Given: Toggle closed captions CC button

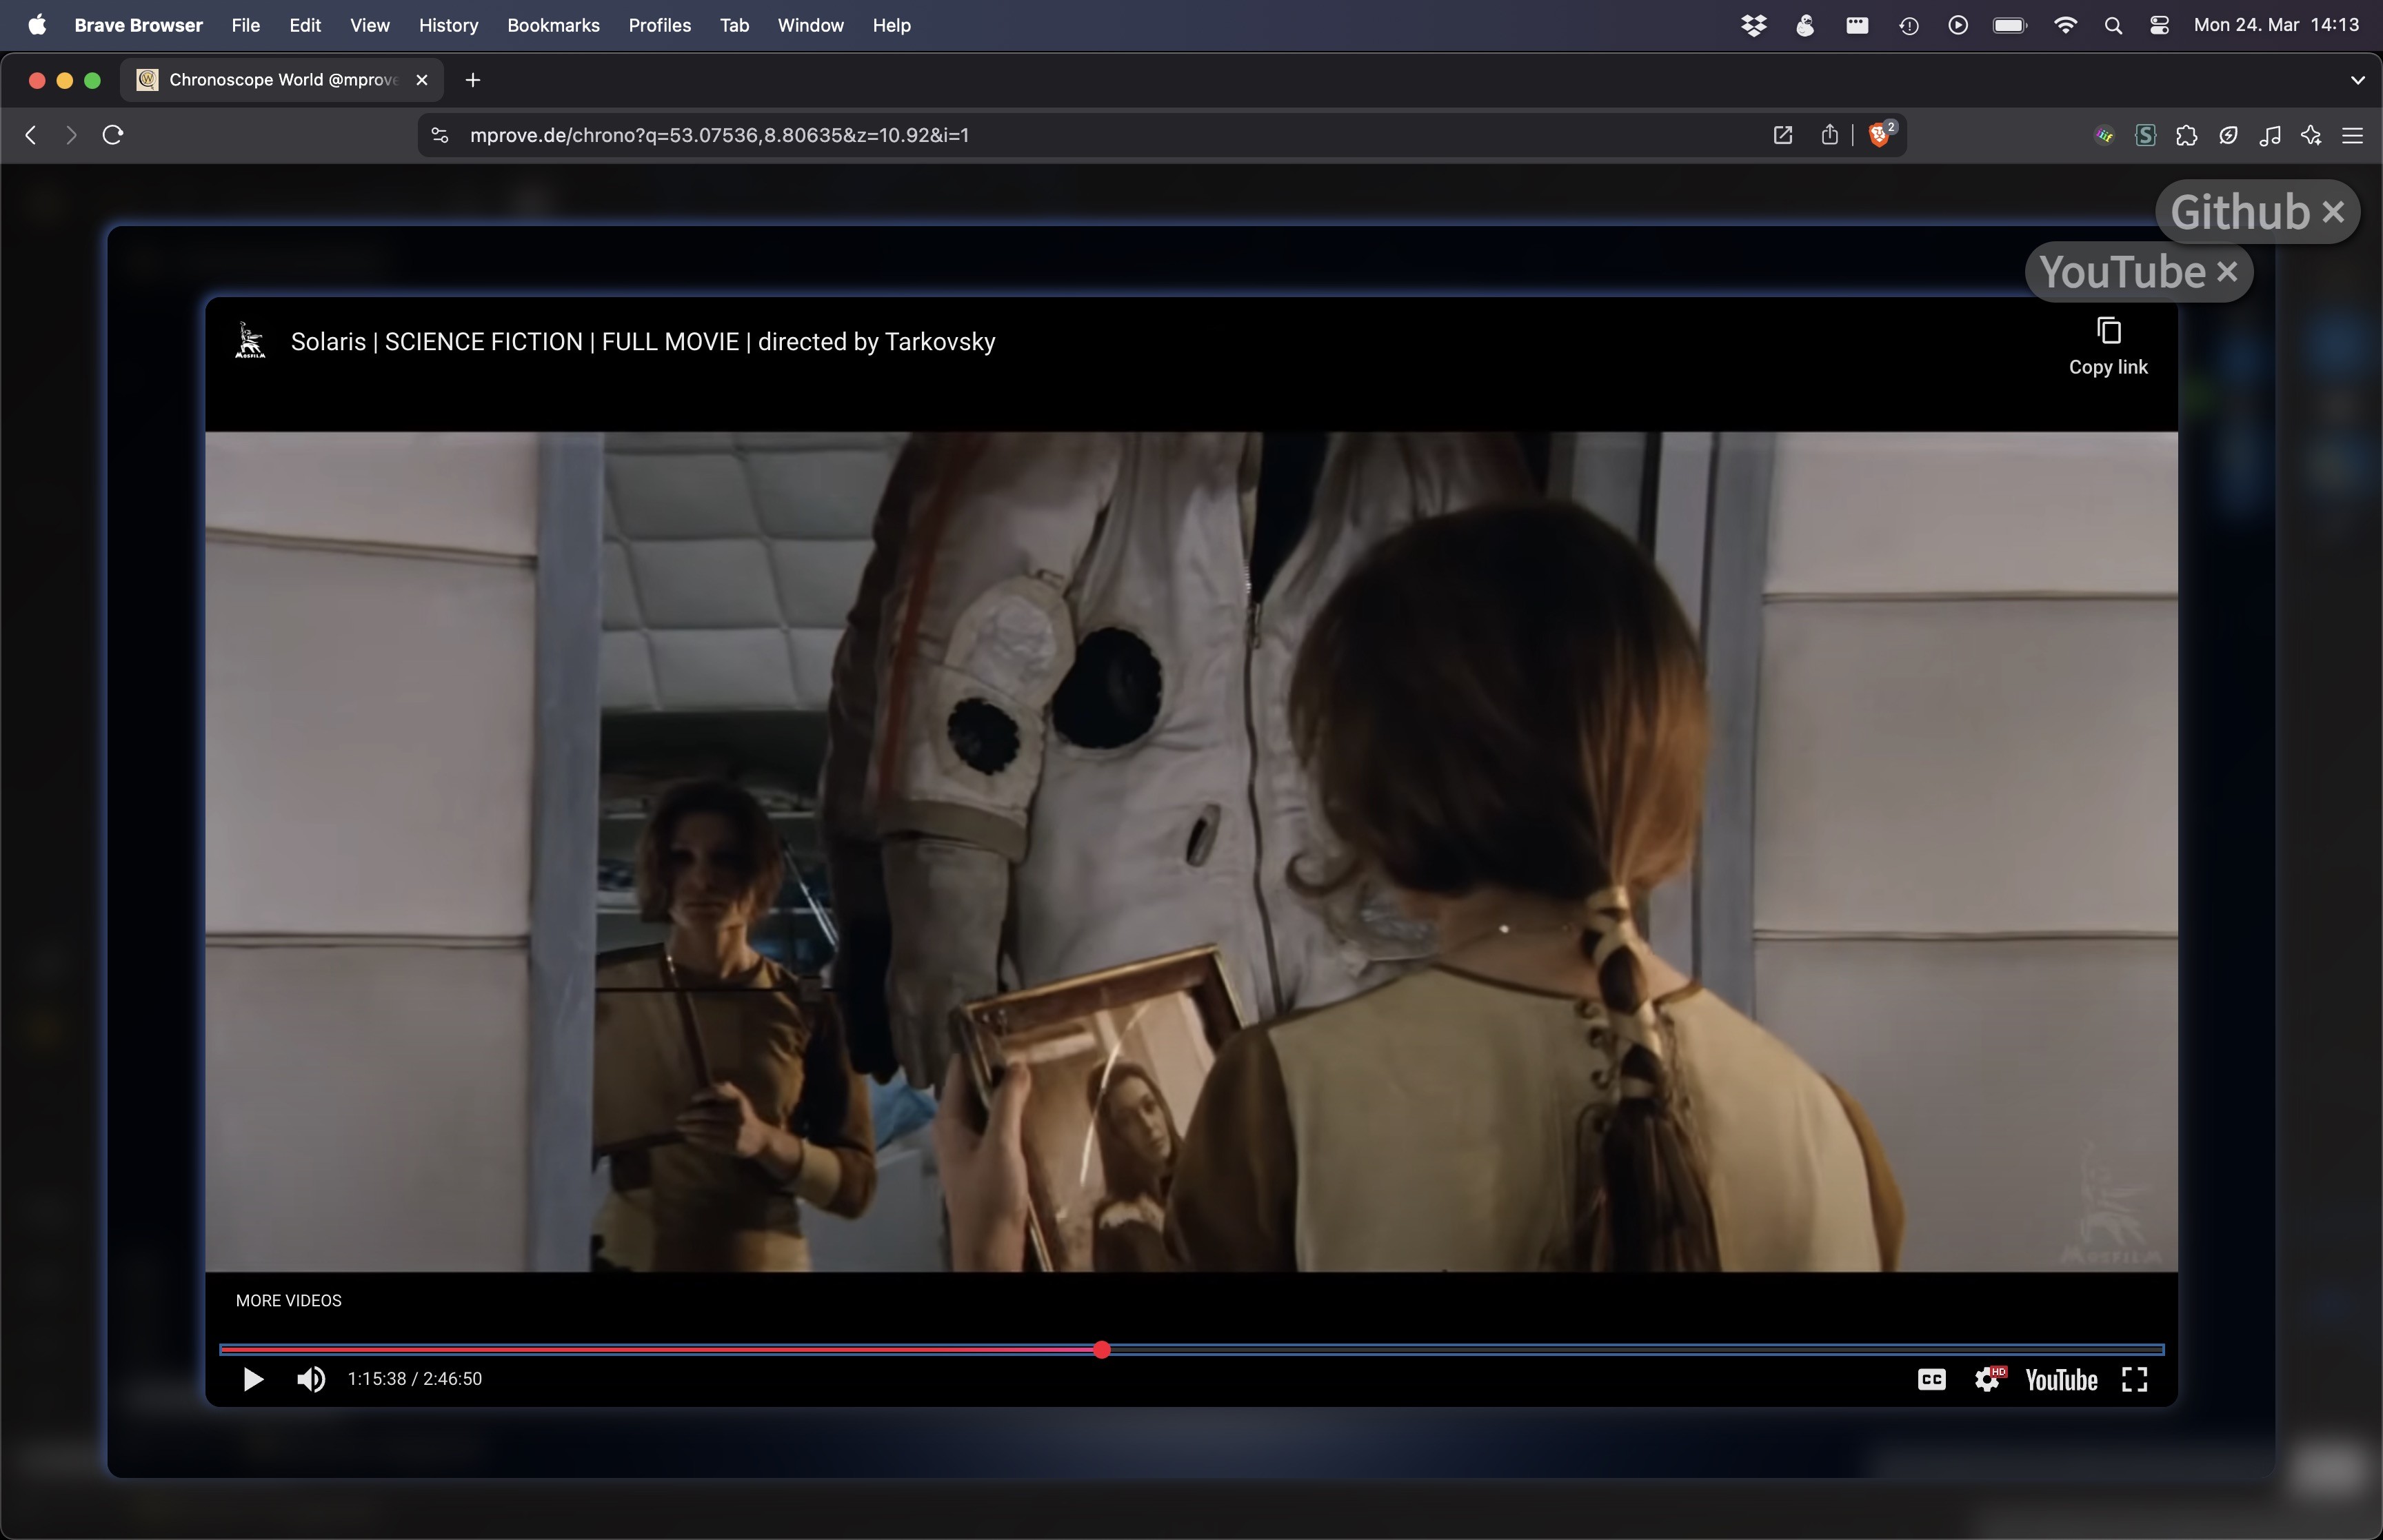Looking at the screenshot, I should tap(1931, 1380).
